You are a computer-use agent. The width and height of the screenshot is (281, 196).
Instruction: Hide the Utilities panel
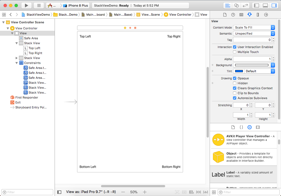[x=274, y=5]
